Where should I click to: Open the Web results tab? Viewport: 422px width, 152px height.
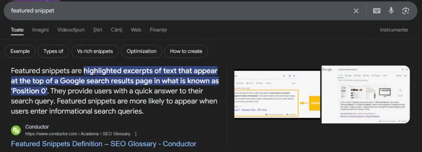136,30
